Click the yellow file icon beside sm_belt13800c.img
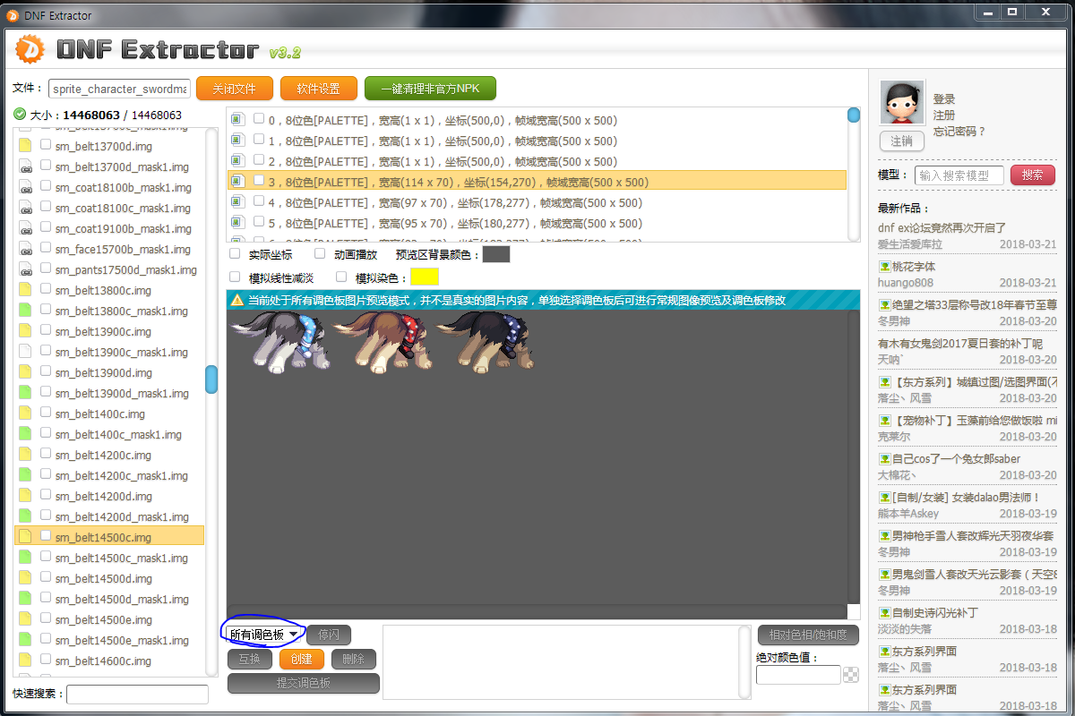1075x716 pixels. coord(25,290)
